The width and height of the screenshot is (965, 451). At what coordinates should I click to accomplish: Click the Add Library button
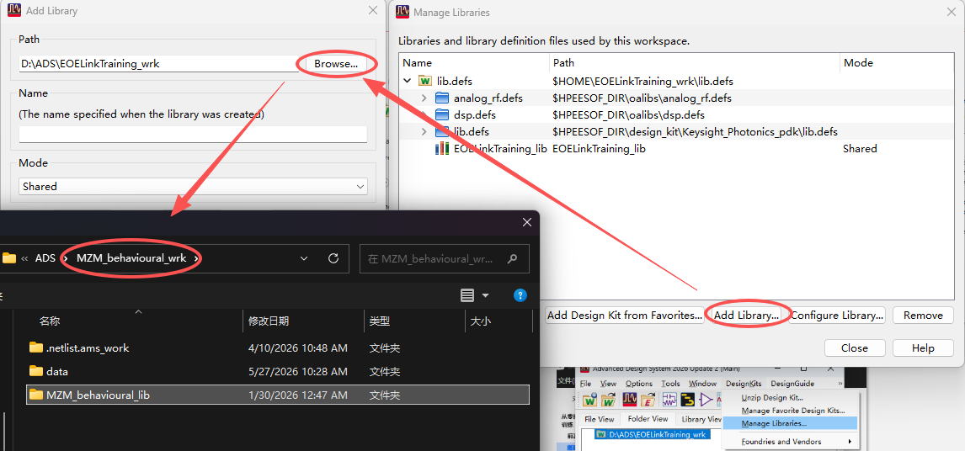pos(747,315)
